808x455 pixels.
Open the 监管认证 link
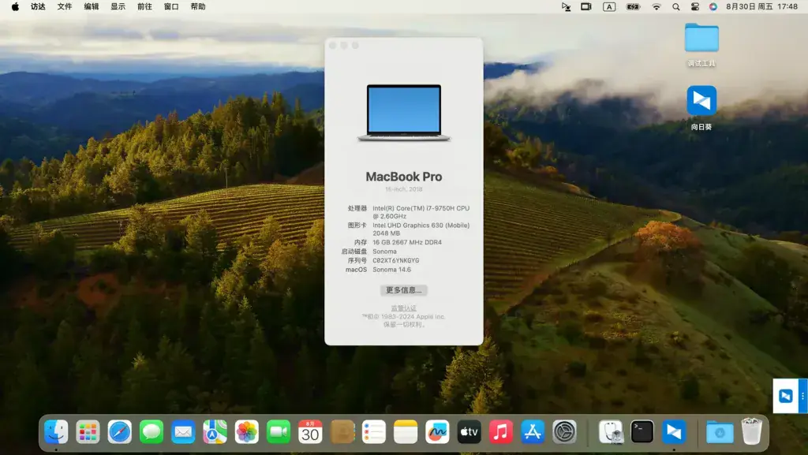click(403, 308)
